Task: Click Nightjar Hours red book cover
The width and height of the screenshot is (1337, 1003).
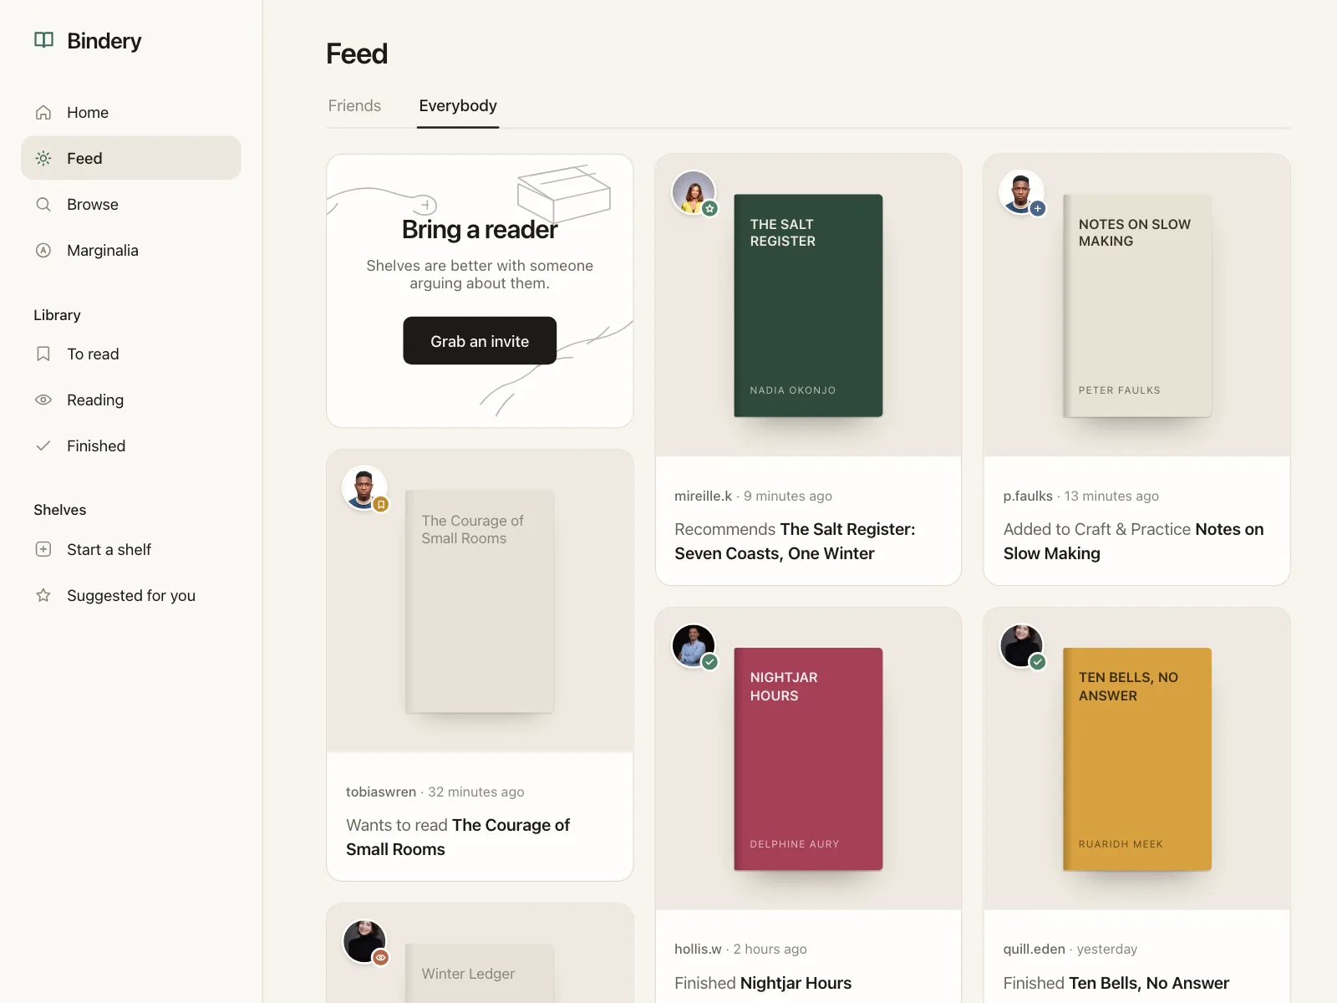Action: [x=808, y=759]
